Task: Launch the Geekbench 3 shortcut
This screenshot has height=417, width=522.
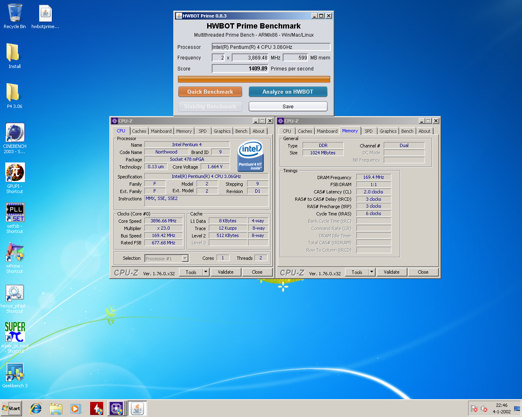Action: coord(15,376)
